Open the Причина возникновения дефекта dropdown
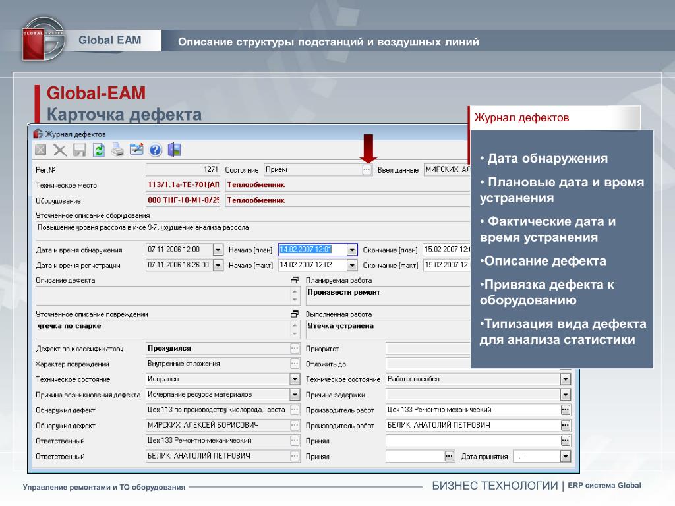675x506 pixels. [x=295, y=395]
